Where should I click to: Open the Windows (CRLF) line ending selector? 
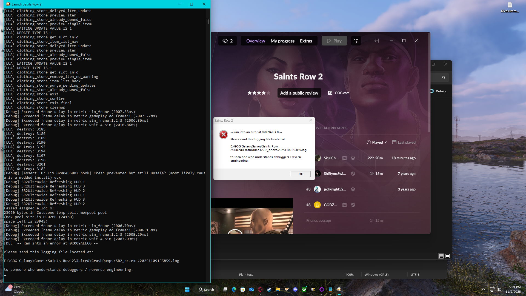pos(376,275)
